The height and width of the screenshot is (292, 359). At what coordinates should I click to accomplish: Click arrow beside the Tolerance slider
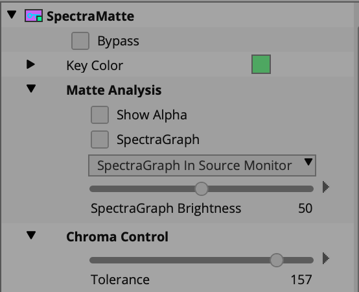[325, 258]
